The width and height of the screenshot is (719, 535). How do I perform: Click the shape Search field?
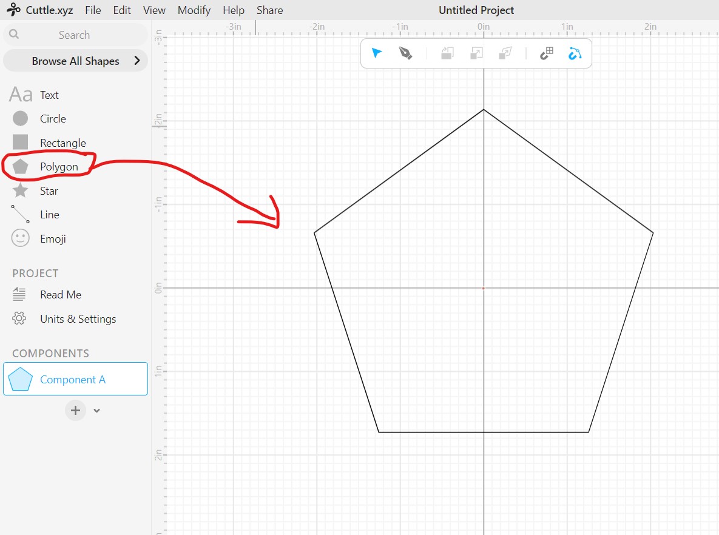pos(75,35)
